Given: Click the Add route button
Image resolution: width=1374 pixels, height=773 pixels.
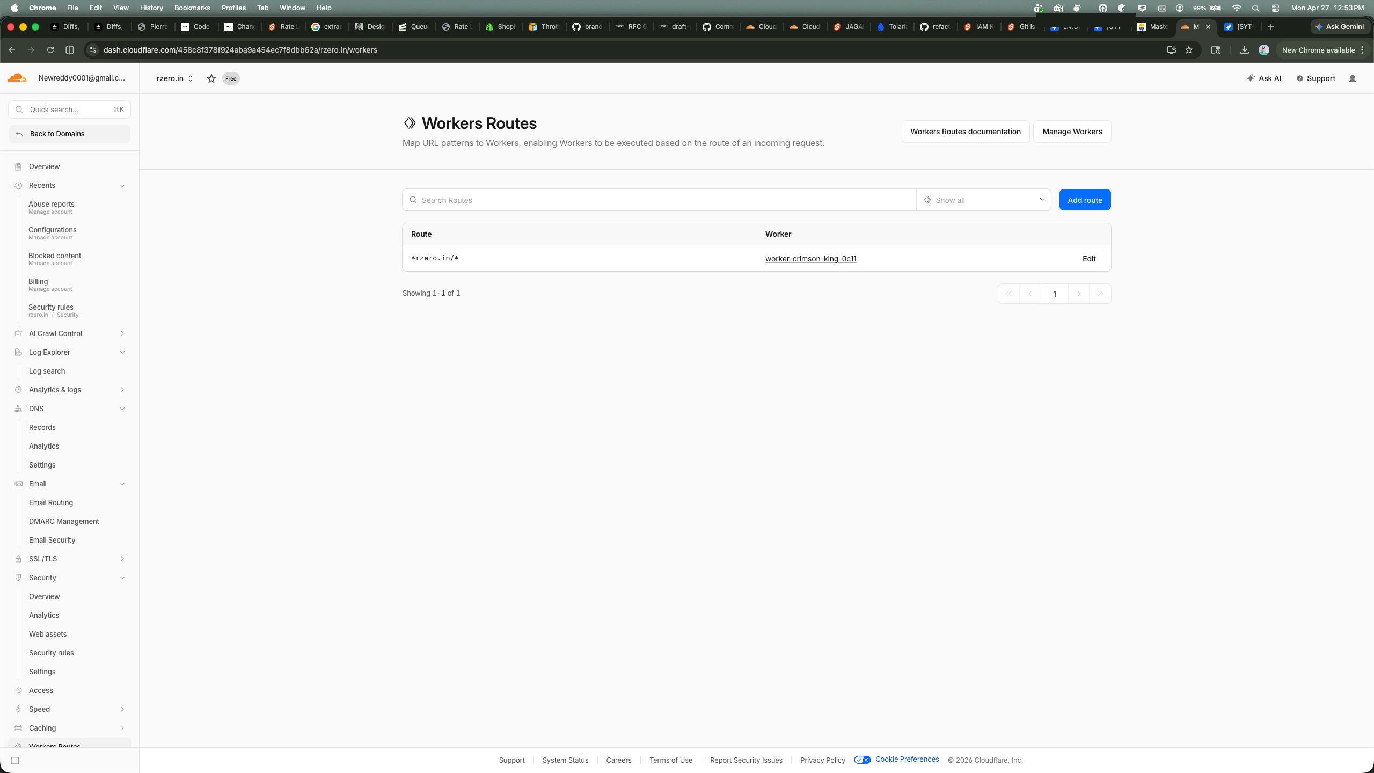Looking at the screenshot, I should pyautogui.click(x=1084, y=200).
